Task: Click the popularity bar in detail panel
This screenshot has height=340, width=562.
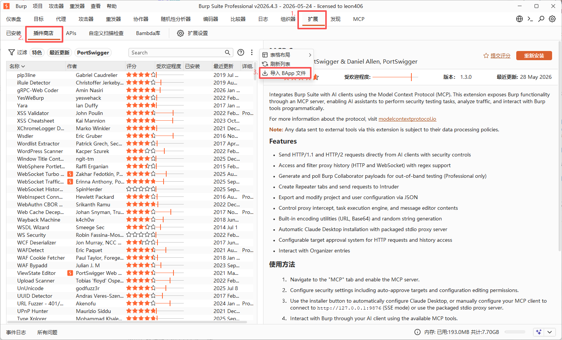Action: [x=395, y=77]
